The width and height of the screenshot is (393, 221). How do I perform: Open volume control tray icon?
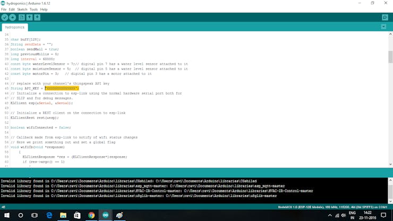[x=344, y=216]
